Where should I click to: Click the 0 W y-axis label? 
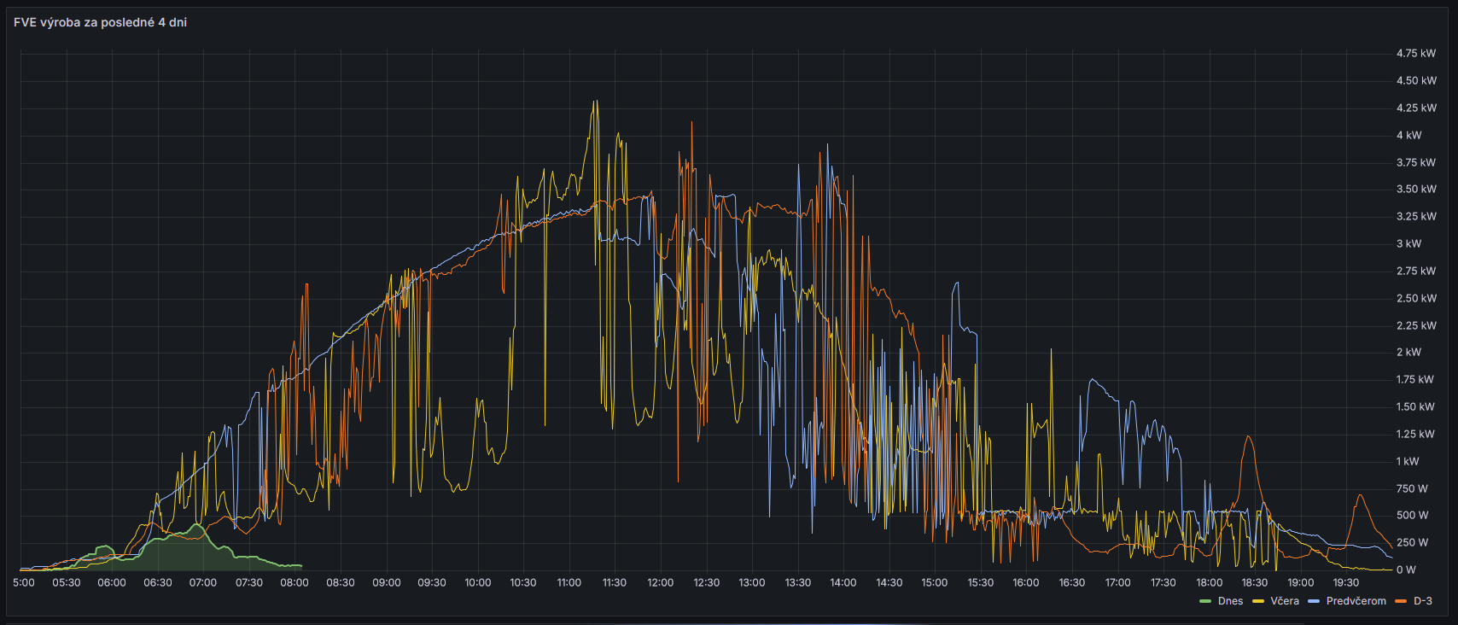(1405, 570)
